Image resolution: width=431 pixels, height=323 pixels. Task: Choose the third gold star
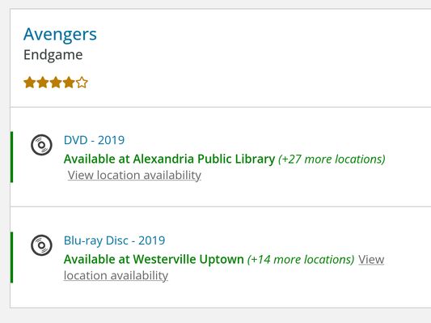[56, 83]
